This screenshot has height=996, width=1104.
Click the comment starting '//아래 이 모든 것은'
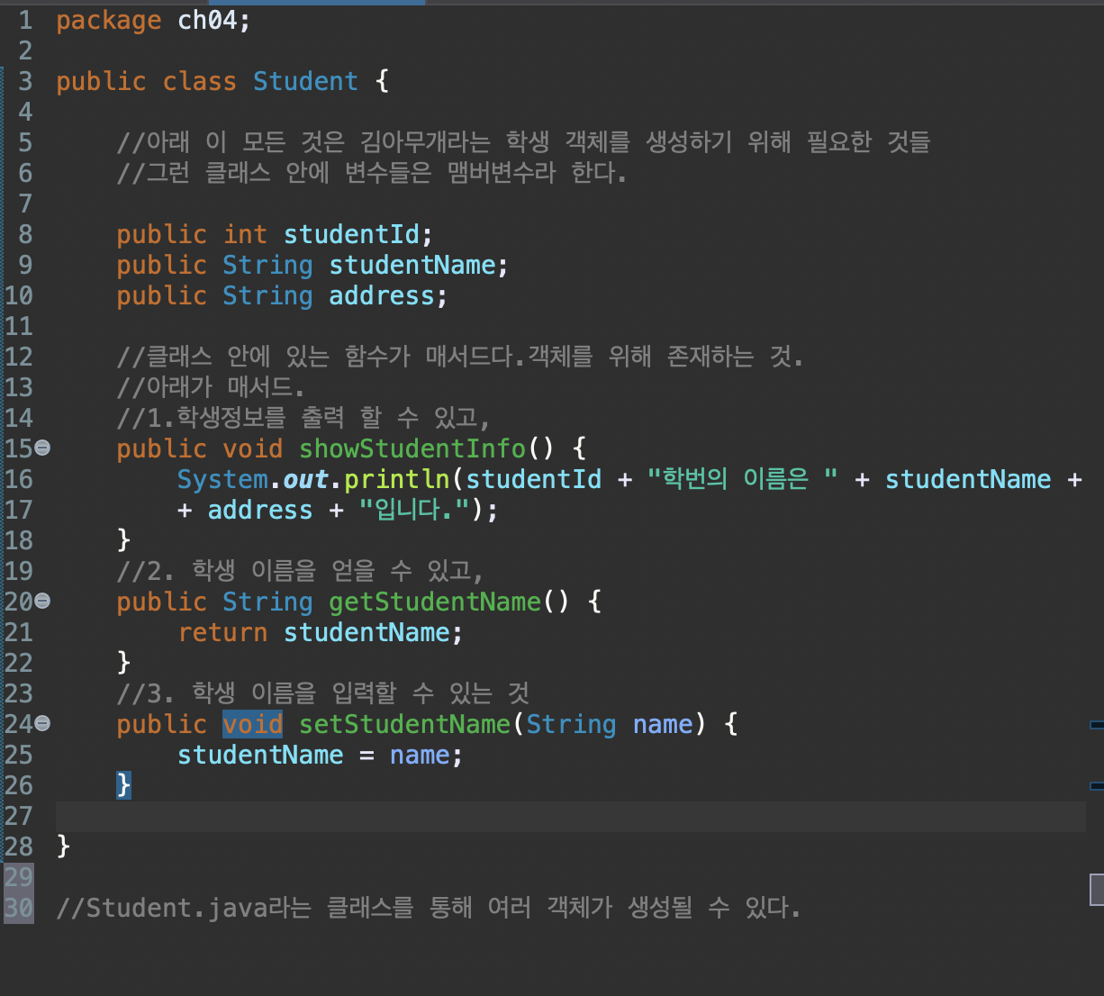pyautogui.click(x=523, y=142)
